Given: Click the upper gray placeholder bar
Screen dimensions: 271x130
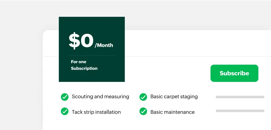Looking at the screenshot, I should [x=240, y=97].
